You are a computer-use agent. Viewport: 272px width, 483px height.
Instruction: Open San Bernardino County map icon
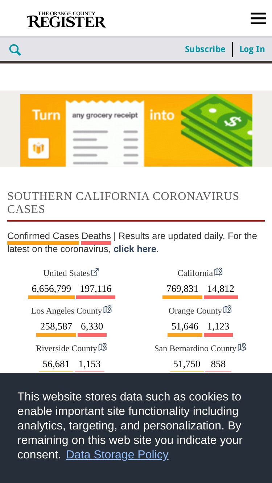pyautogui.click(x=242, y=348)
